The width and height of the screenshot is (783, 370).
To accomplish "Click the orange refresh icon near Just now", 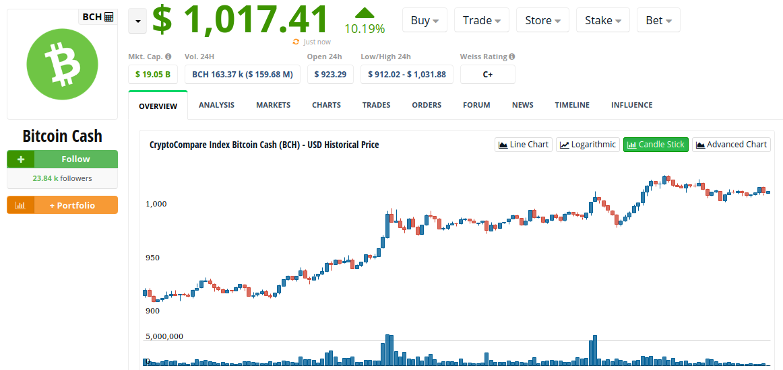I will pyautogui.click(x=296, y=42).
